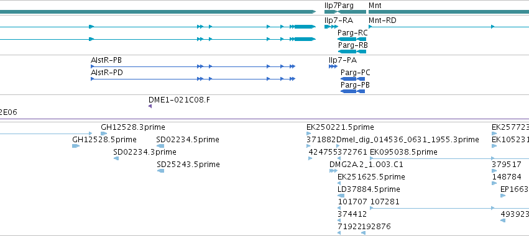The image size is (529, 236).
Task: Click the Mnt gene label
Action: 375,6
